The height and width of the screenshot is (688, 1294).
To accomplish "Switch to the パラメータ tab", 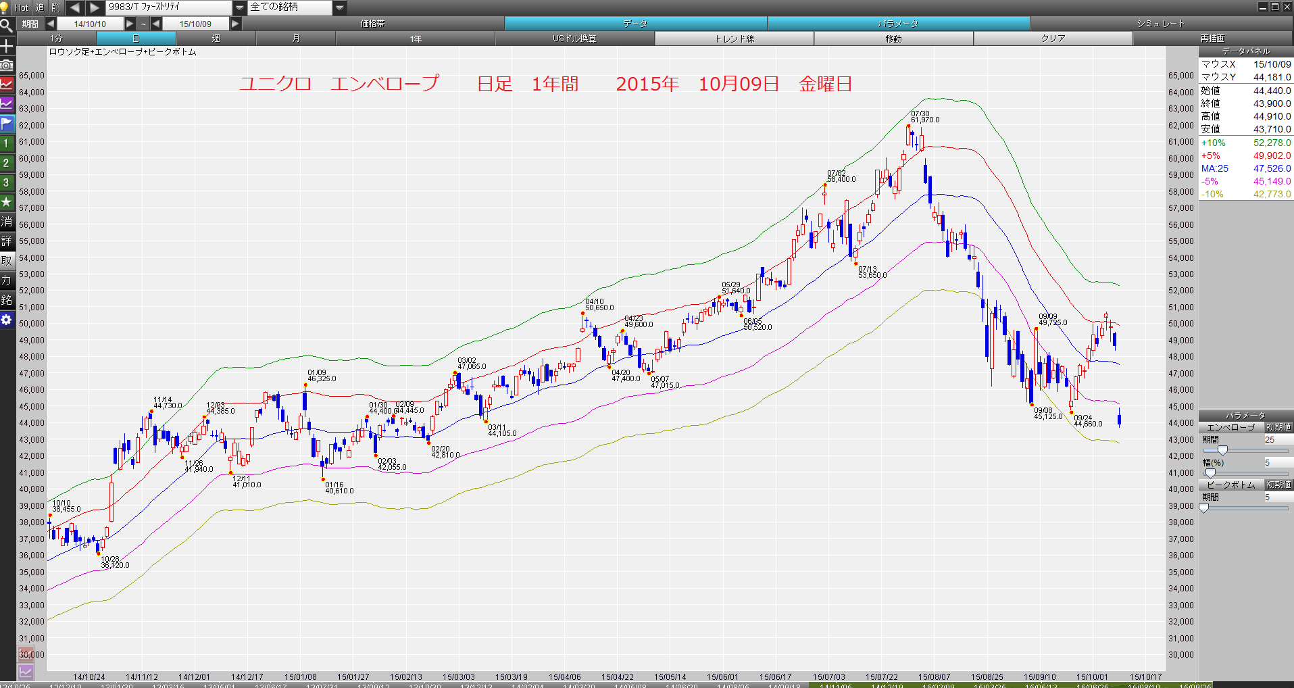I will click(x=899, y=24).
